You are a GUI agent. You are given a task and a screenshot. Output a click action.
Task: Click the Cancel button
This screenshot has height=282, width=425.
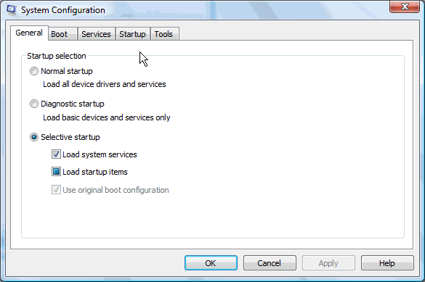coord(270,263)
